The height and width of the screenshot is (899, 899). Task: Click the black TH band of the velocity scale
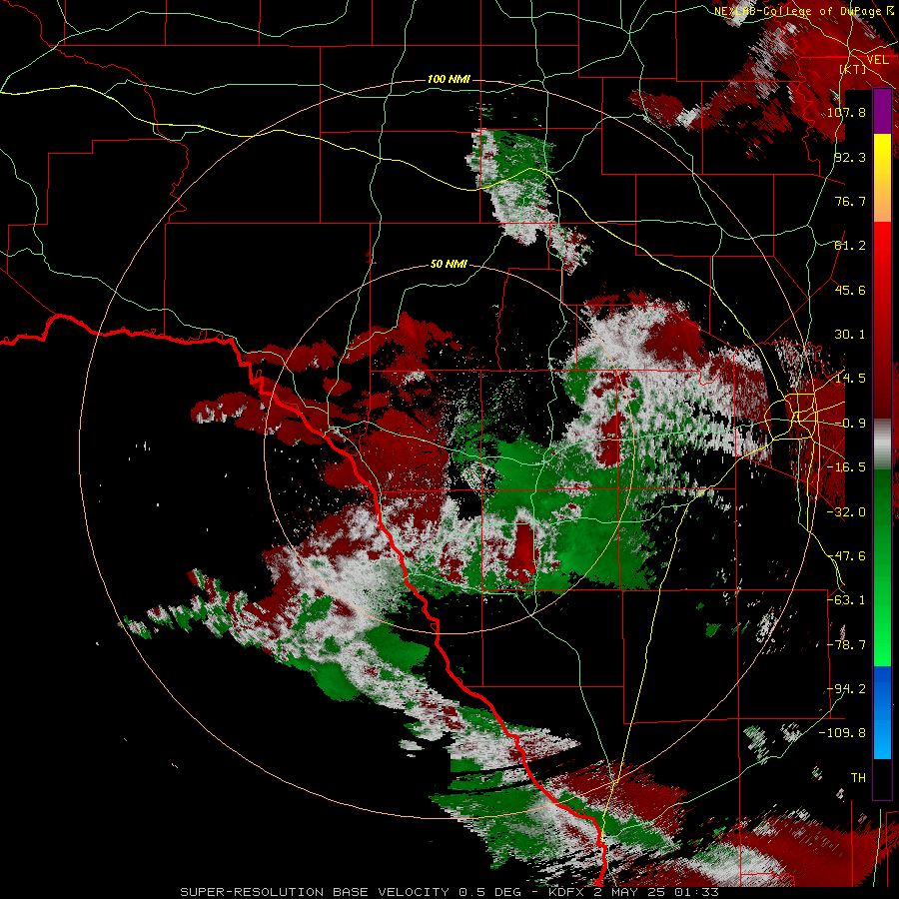tap(882, 778)
